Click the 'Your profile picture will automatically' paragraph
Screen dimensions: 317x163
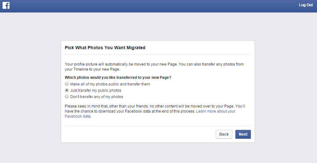click(x=154, y=67)
